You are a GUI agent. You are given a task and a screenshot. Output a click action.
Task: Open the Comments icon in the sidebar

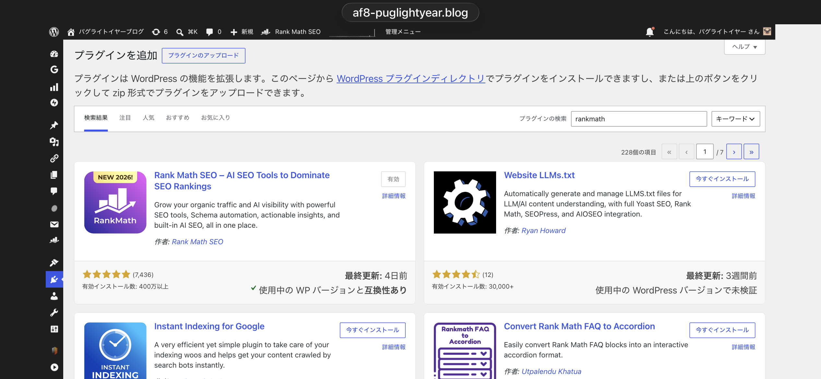pyautogui.click(x=54, y=191)
